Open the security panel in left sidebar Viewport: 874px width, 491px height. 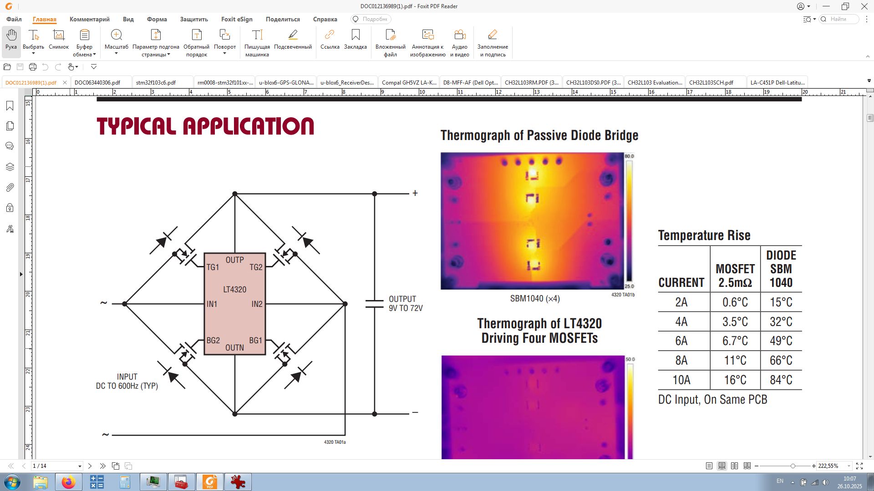coord(10,208)
